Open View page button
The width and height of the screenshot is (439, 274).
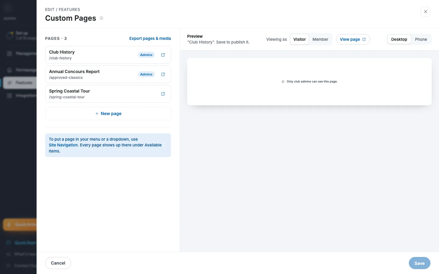pos(353,39)
